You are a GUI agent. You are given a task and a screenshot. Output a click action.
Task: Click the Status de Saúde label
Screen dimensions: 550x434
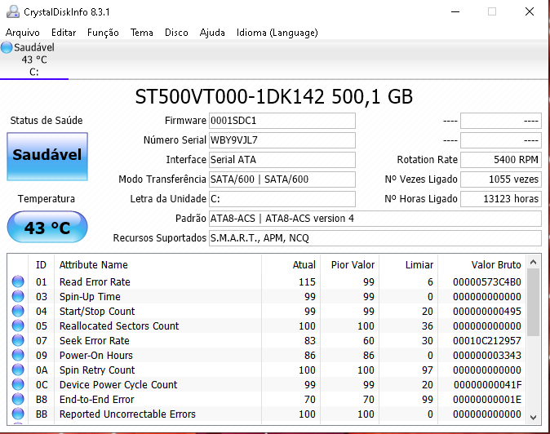(x=47, y=121)
